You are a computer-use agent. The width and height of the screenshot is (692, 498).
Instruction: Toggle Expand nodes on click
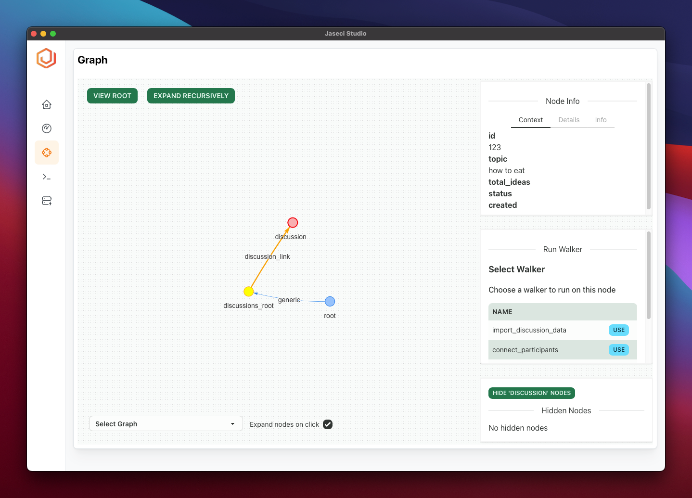coord(328,424)
